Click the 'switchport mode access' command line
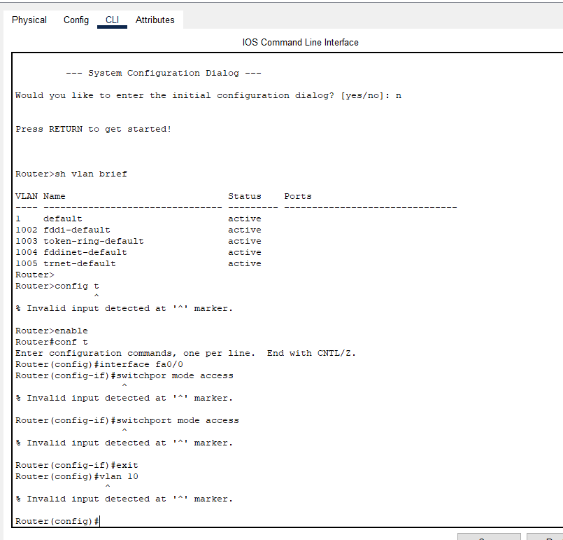Viewport: 563px width, 540px height. 127,420
